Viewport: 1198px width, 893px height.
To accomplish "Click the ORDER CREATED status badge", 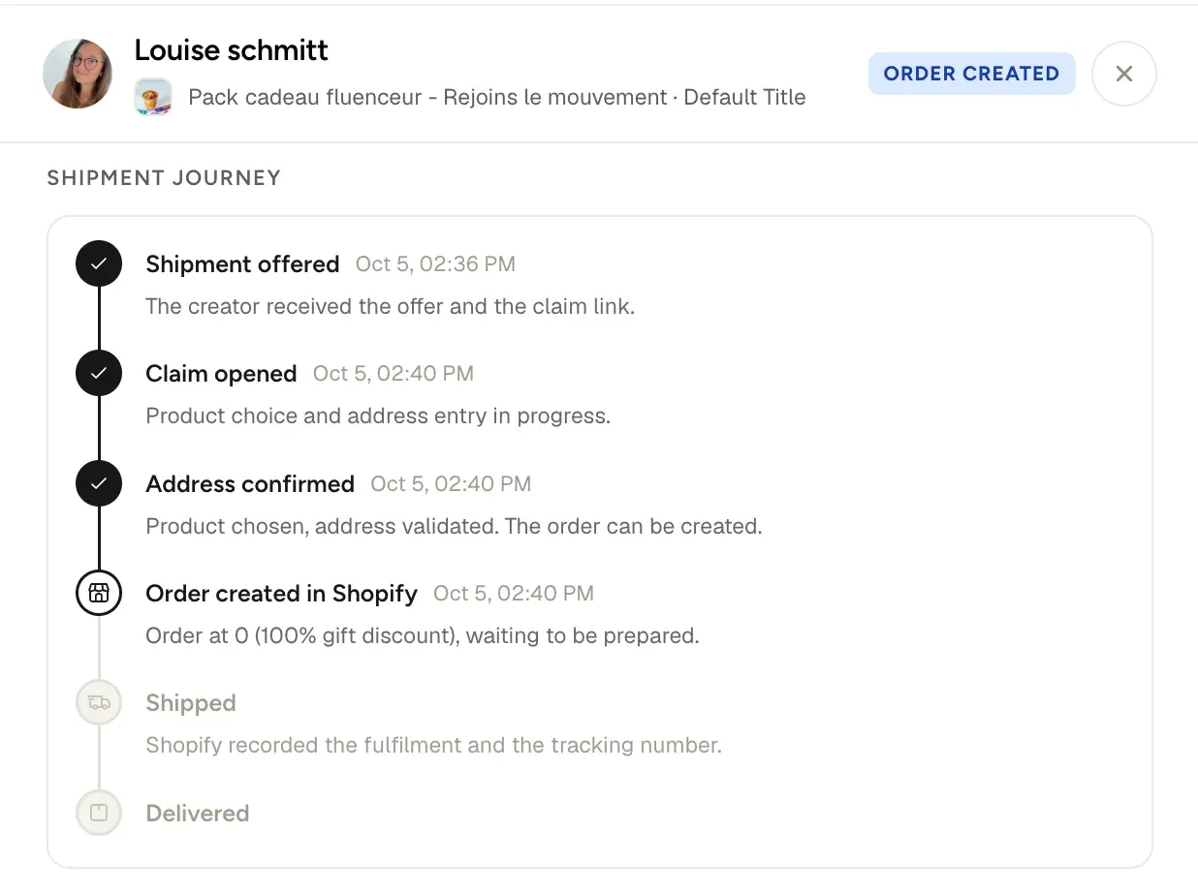I will point(971,74).
